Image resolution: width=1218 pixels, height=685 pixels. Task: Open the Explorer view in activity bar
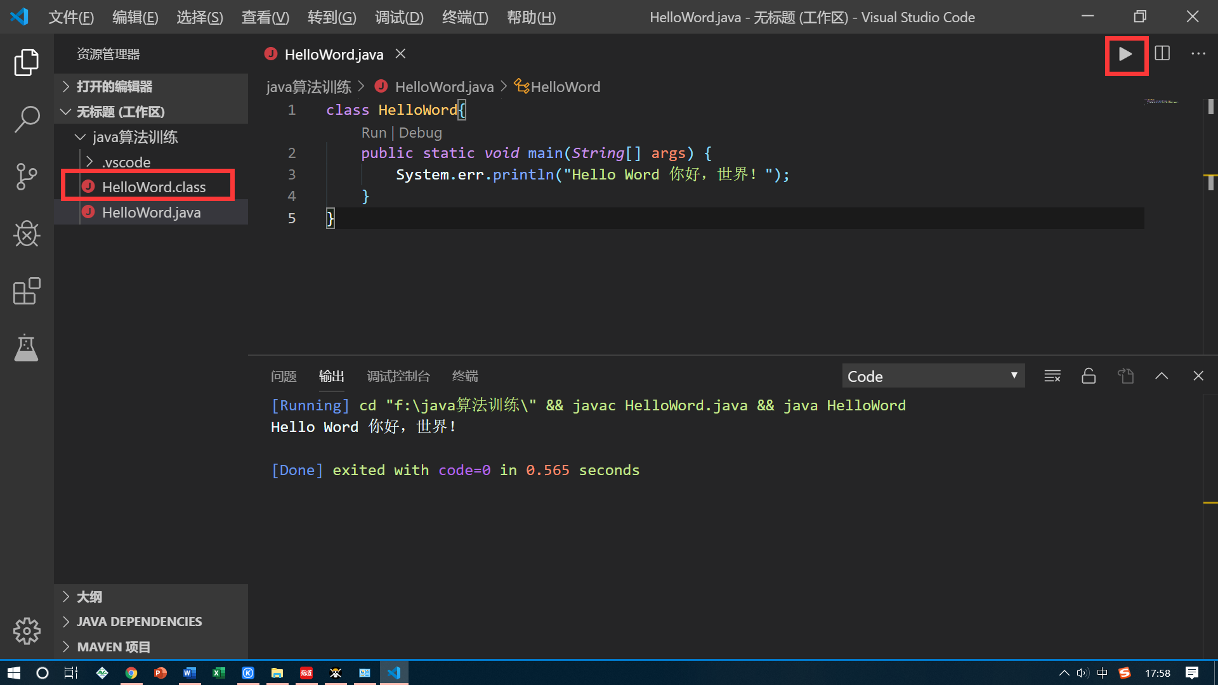pyautogui.click(x=26, y=62)
